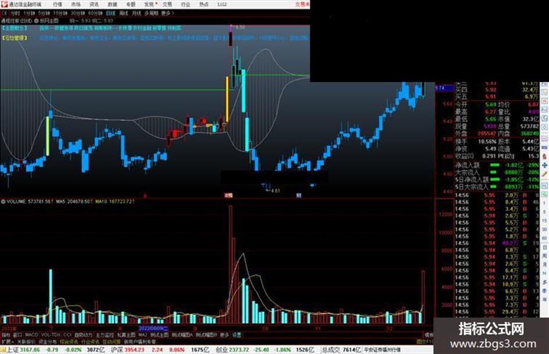The image size is (549, 354).
Task: Click the VOLUME indicator label
Action: 16,202
